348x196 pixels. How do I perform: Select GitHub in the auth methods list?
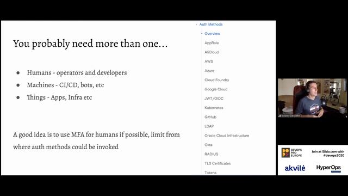click(210, 117)
